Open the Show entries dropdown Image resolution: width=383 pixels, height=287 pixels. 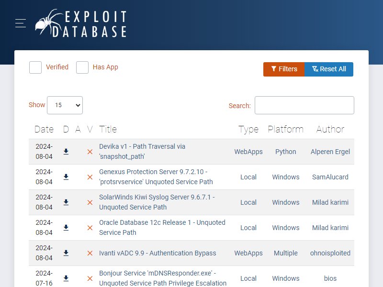[x=65, y=105]
